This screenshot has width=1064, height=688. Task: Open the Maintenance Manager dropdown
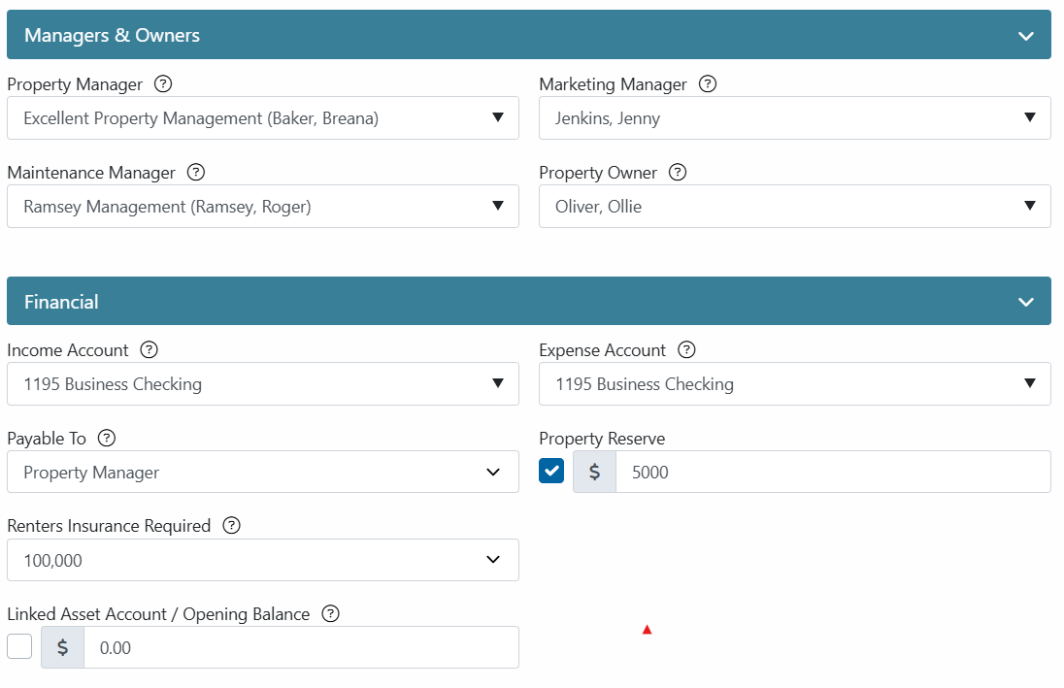(x=263, y=207)
